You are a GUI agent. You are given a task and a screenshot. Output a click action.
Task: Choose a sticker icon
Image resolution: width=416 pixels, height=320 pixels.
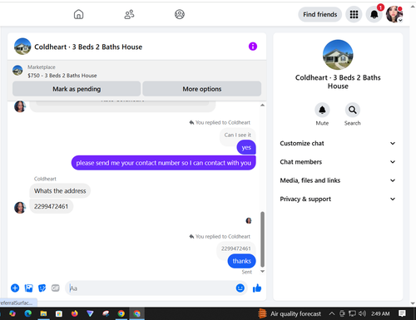point(42,288)
